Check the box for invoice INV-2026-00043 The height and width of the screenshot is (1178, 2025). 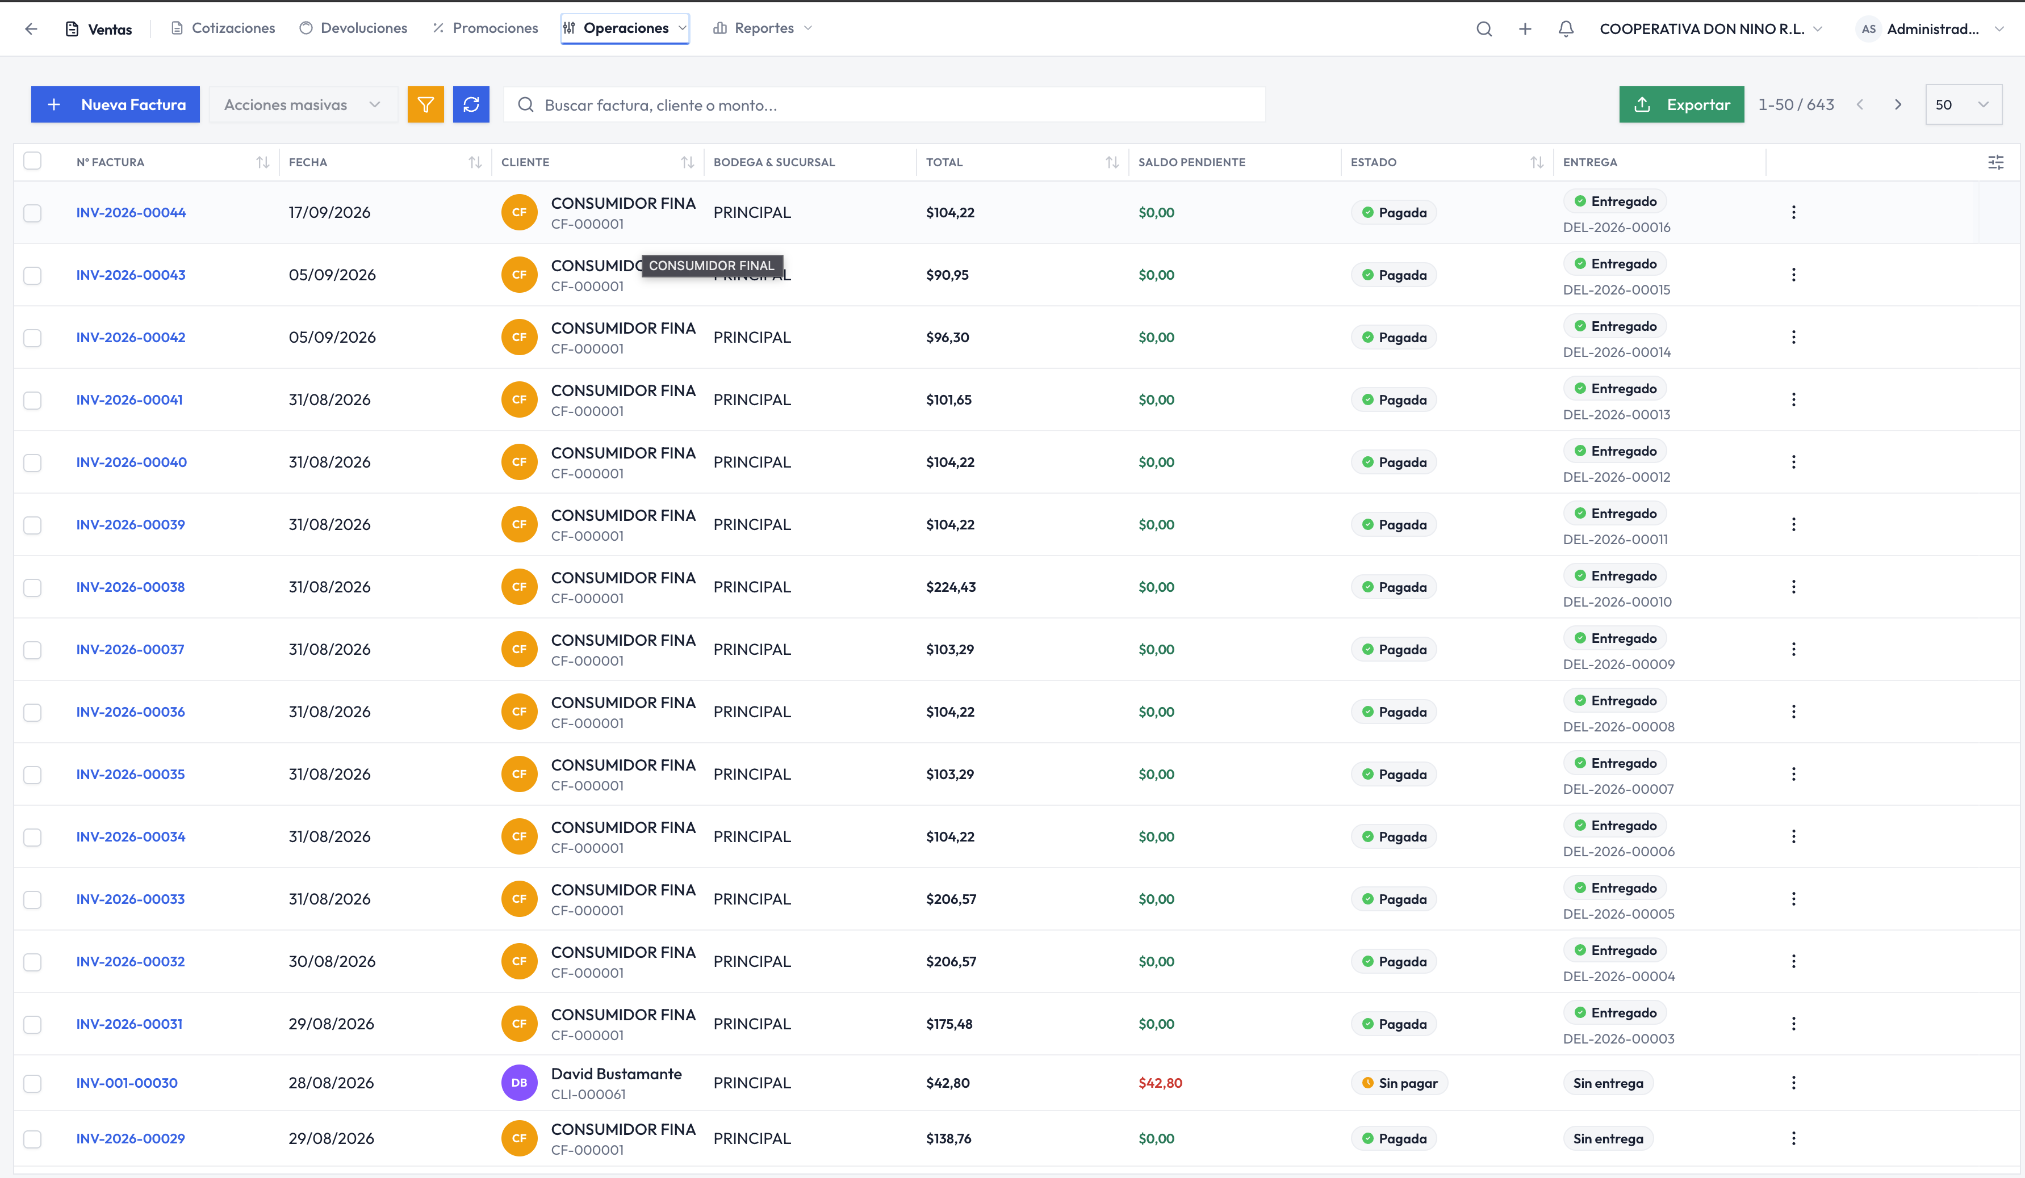click(32, 275)
